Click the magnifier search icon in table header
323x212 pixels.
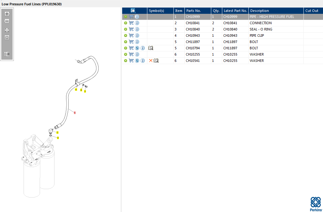click(x=133, y=11)
